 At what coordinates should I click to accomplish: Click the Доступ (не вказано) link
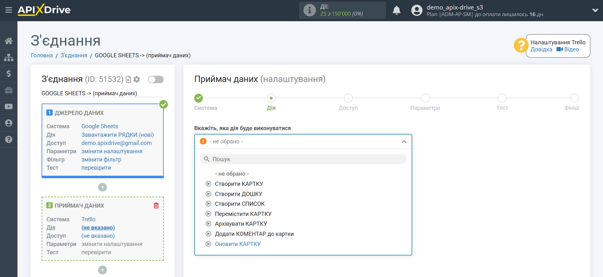pos(98,236)
